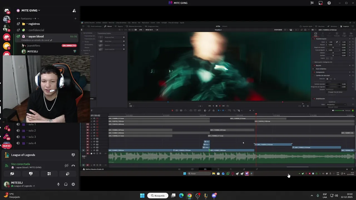Toggle Discord camera on or off
356x200 pixels.
(x=12, y=174)
